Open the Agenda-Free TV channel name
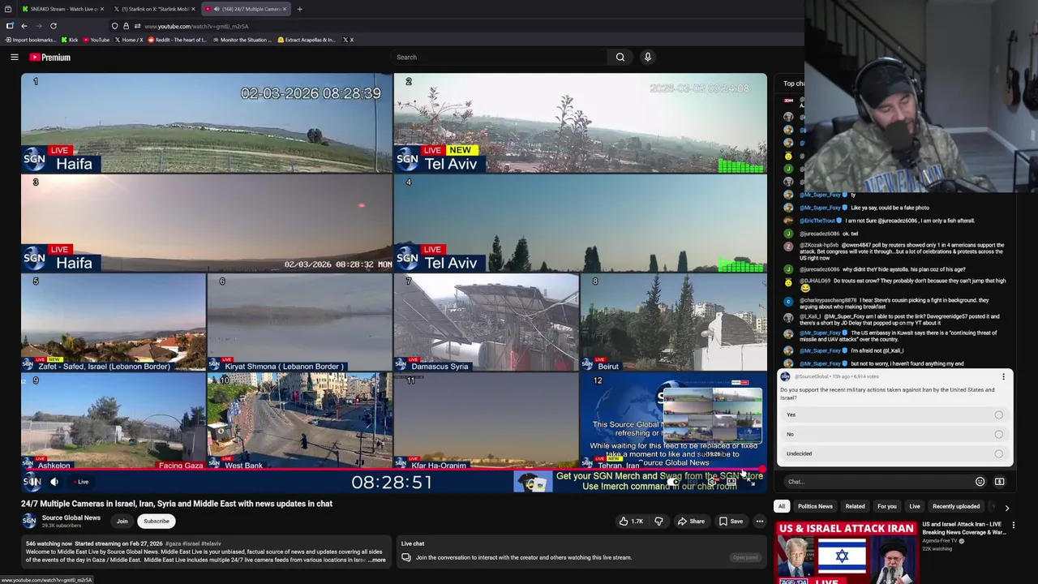The height and width of the screenshot is (584, 1038). click(939, 540)
